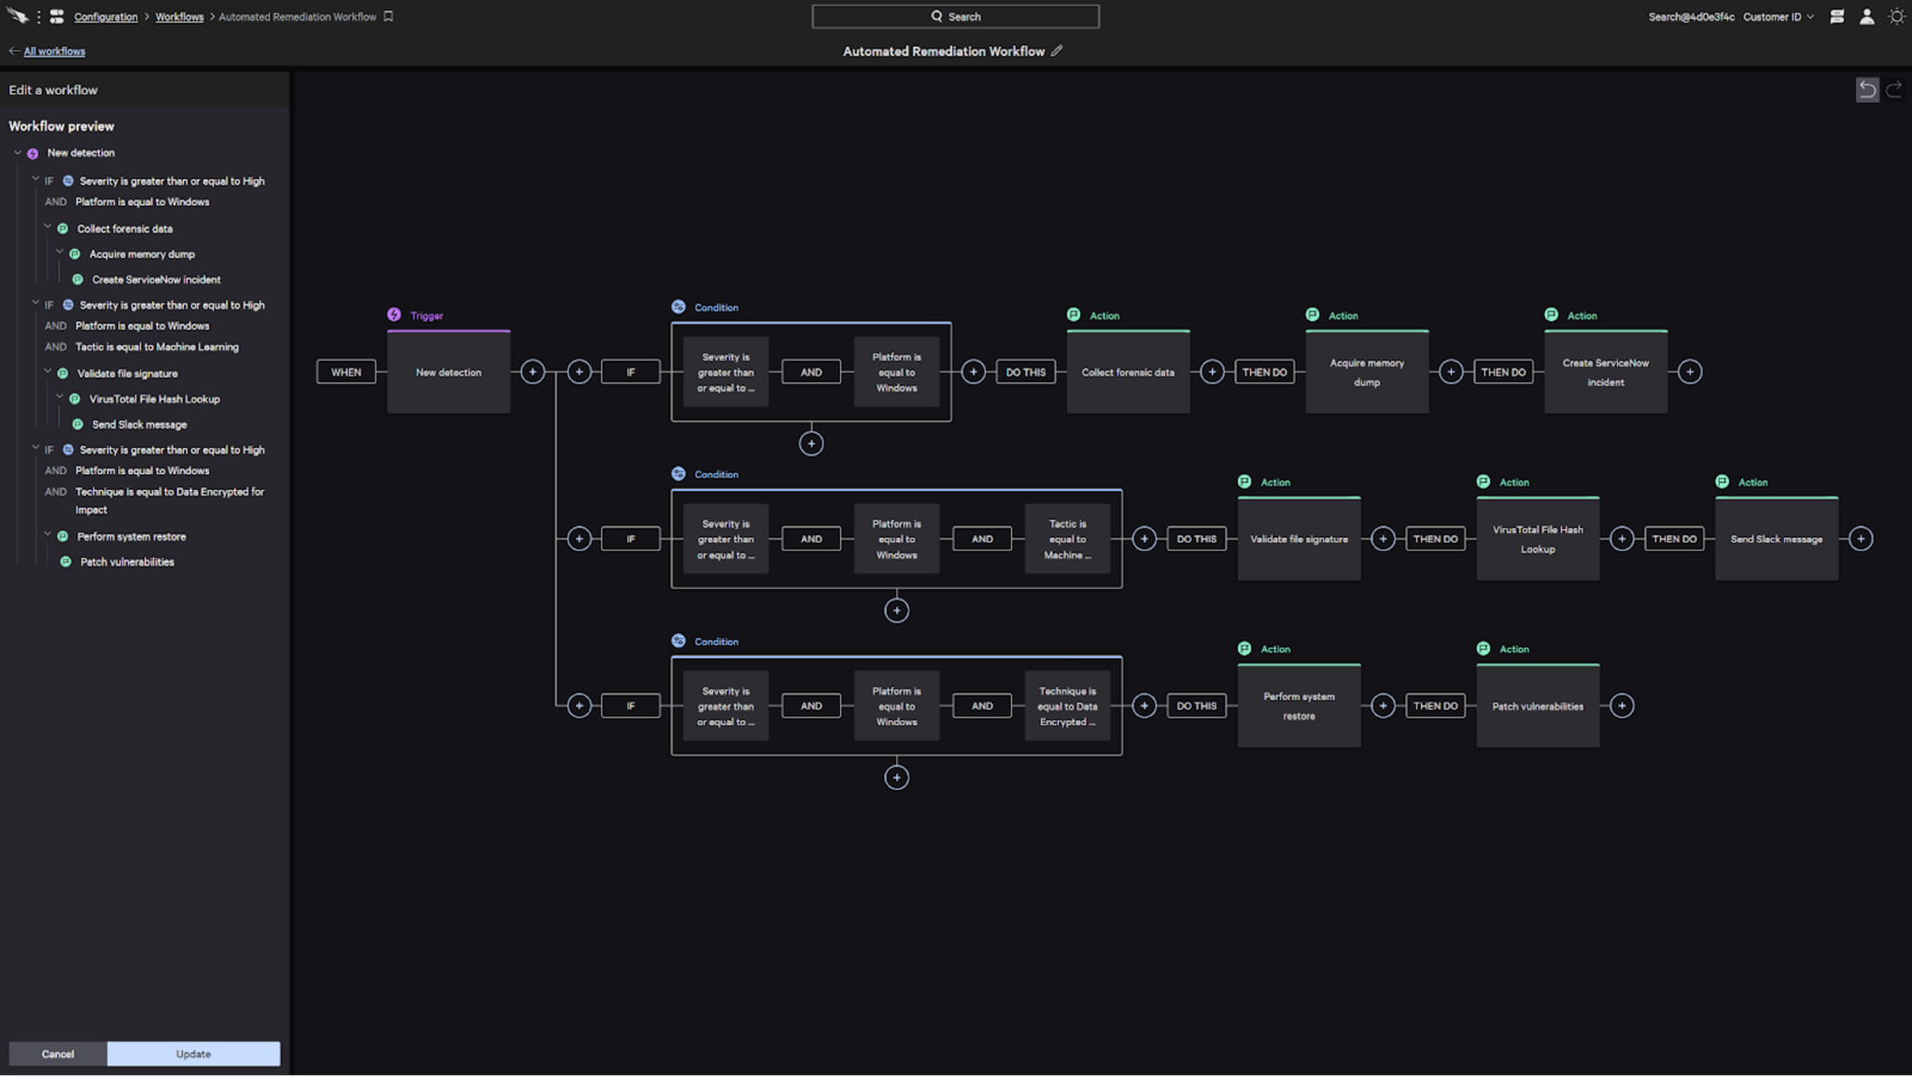
Task: Collapse the New detection tree node
Action: coord(18,152)
